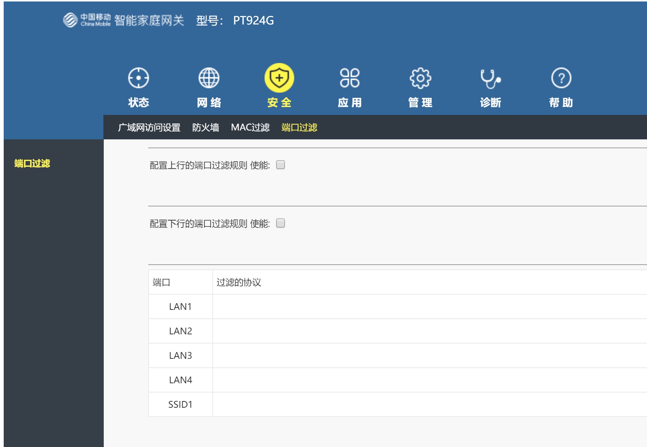Select the 诊断 diagnostics stethoscope icon
647x447 pixels.
point(490,79)
